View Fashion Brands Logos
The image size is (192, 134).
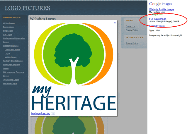pyautogui.click(x=13, y=61)
